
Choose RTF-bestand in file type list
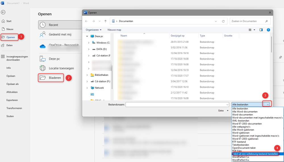click(239, 142)
